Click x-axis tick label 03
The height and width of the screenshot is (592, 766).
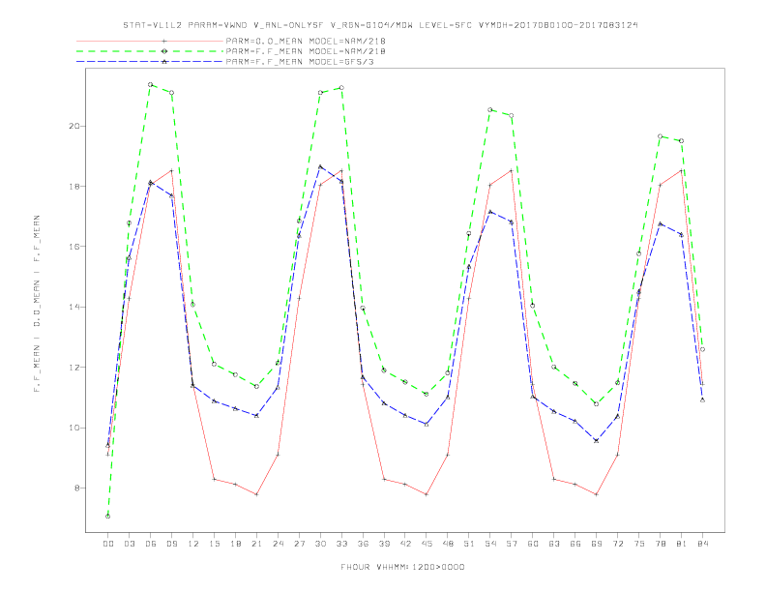coord(129,544)
